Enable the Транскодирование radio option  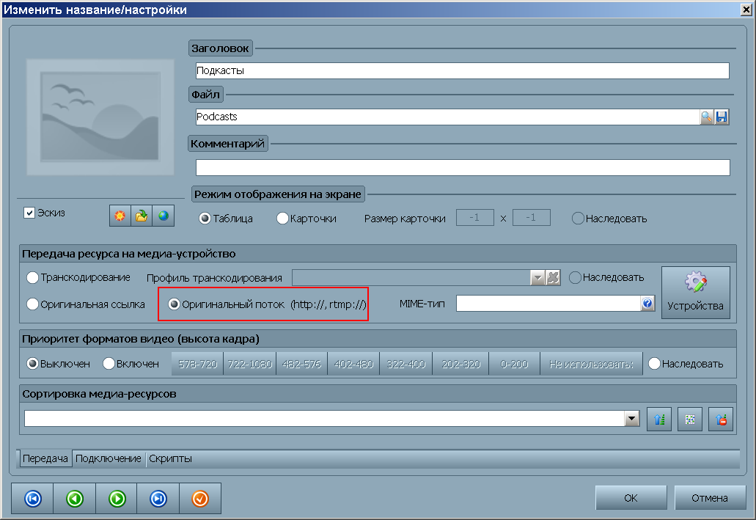coord(33,278)
